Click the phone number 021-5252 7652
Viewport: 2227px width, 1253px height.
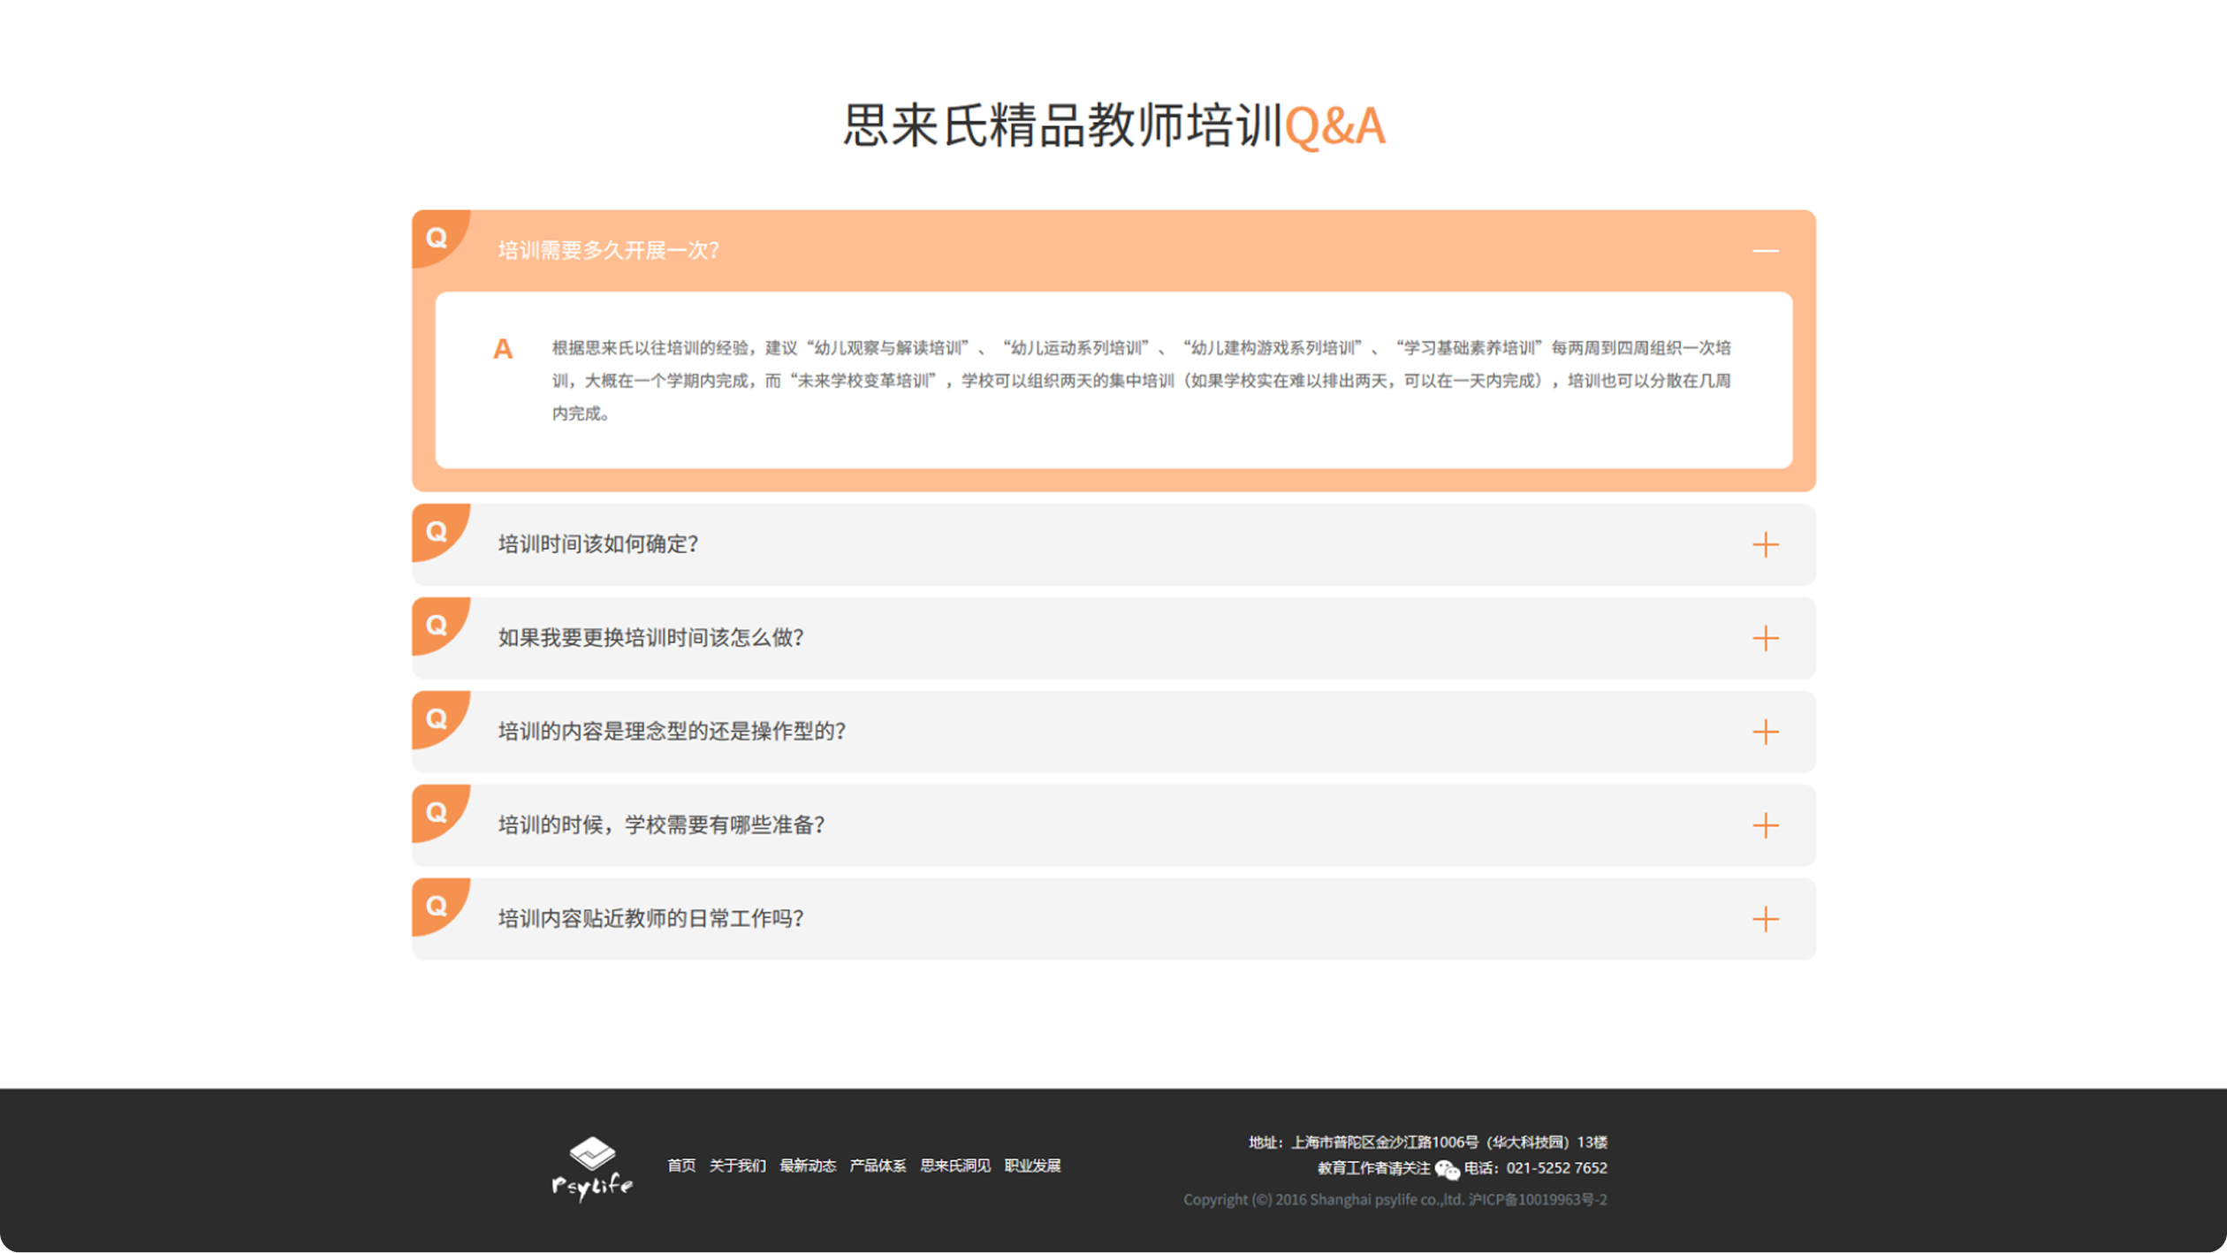[x=1556, y=1167]
